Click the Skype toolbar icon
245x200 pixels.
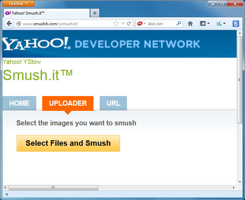[236, 24]
